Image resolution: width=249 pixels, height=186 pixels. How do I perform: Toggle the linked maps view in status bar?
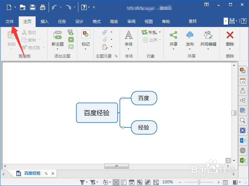[x=140, y=182]
